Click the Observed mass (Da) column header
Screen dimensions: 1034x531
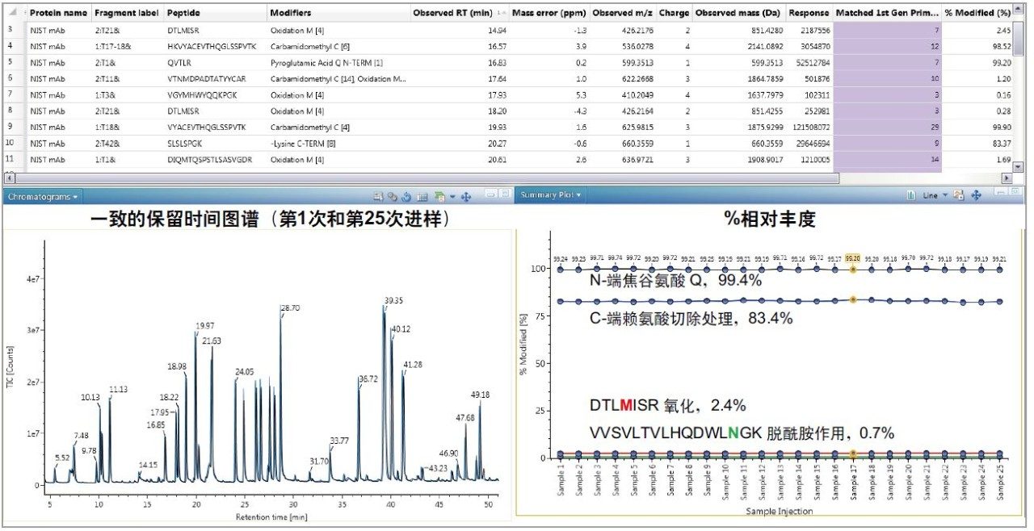pyautogui.click(x=738, y=13)
